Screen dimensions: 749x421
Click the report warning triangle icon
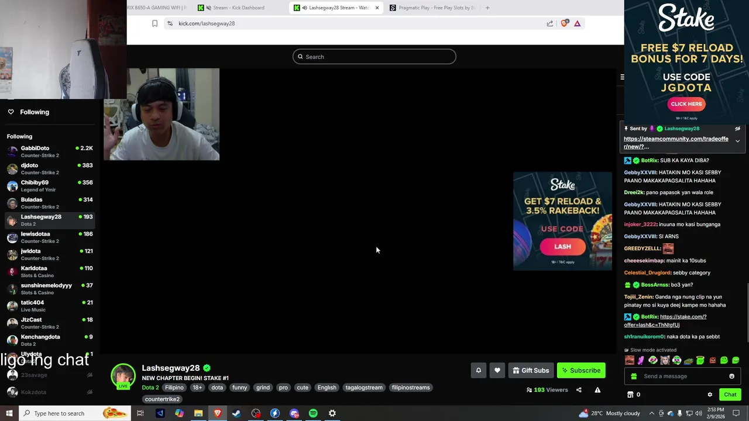click(597, 390)
